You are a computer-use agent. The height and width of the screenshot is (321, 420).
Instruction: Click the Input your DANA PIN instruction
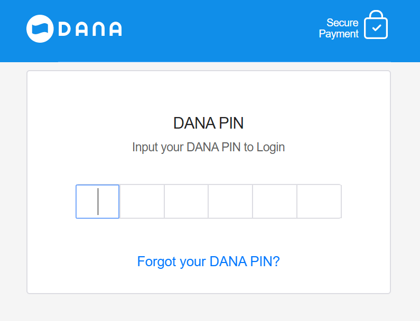click(208, 147)
